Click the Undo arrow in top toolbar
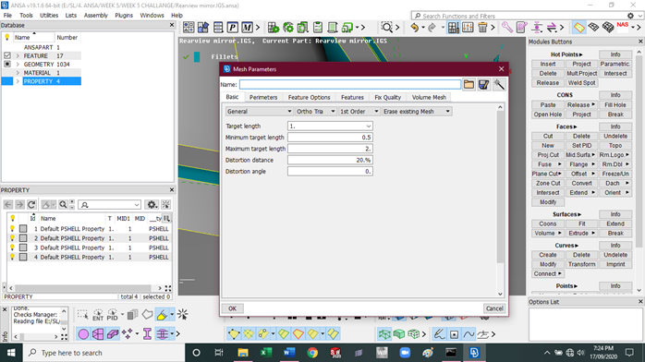The height and width of the screenshot is (362, 645). (x=415, y=28)
